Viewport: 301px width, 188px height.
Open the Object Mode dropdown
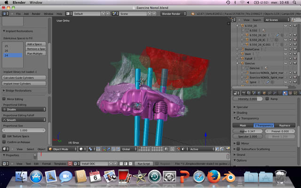click(x=63, y=149)
